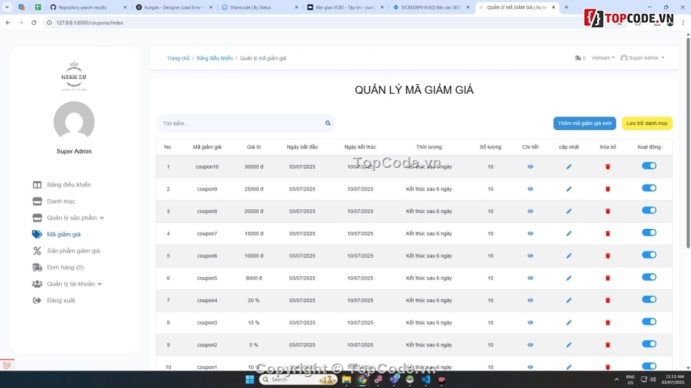View details of coupon10 via eye icon
The height and width of the screenshot is (388, 691).
[530, 166]
